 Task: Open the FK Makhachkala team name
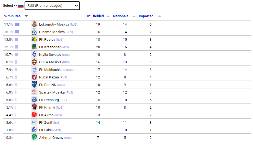[52, 70]
